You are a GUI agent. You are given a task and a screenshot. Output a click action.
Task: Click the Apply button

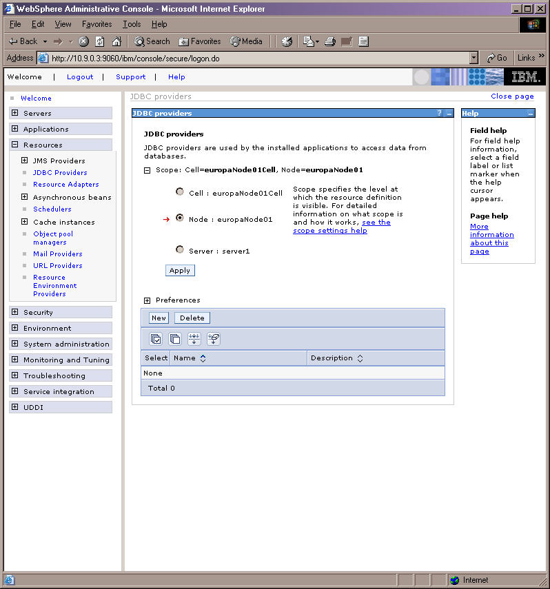point(180,271)
